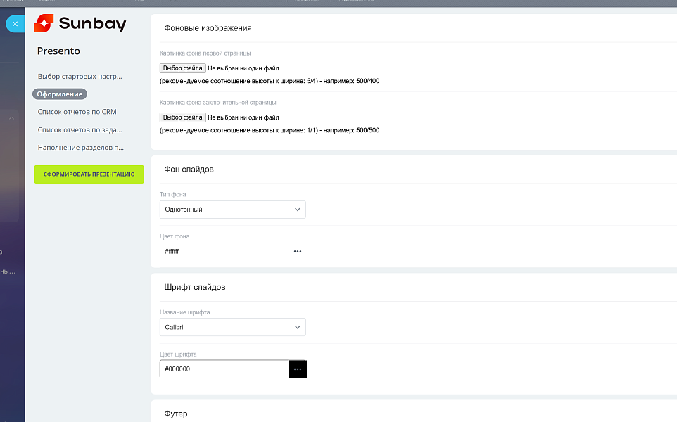Image resolution: width=677 pixels, height=422 pixels.
Task: Expand the 'Тип фона' dropdown
Action: coord(232,210)
